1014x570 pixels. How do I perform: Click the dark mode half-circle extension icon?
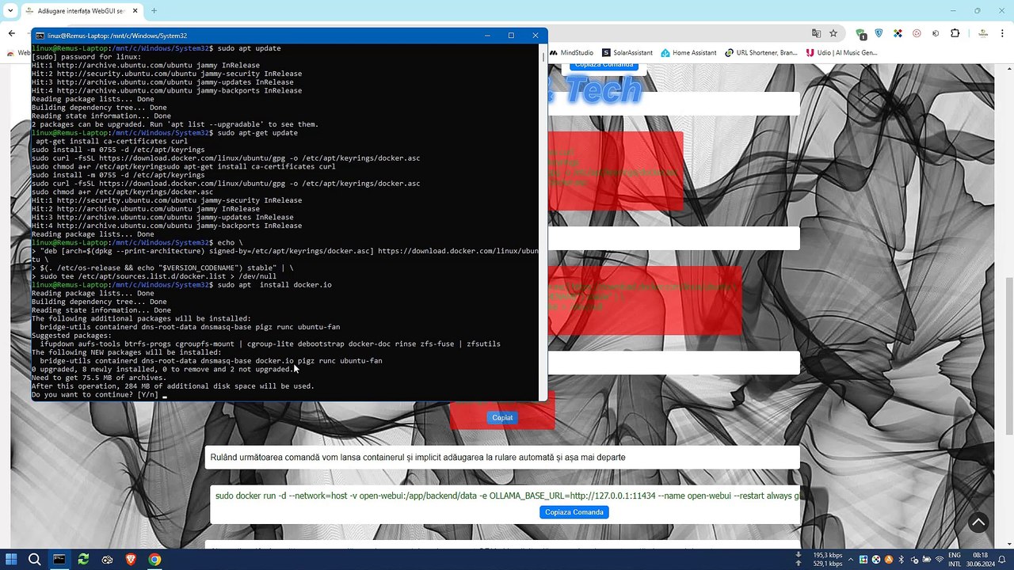pos(936,33)
